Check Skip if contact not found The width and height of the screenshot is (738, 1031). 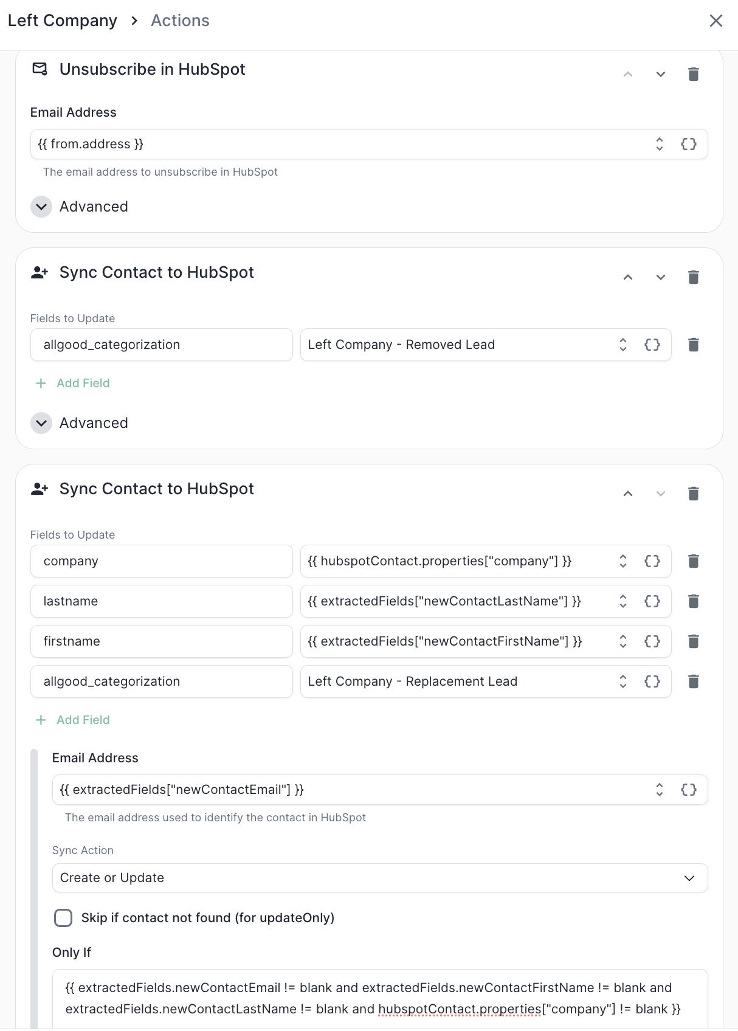(x=63, y=918)
